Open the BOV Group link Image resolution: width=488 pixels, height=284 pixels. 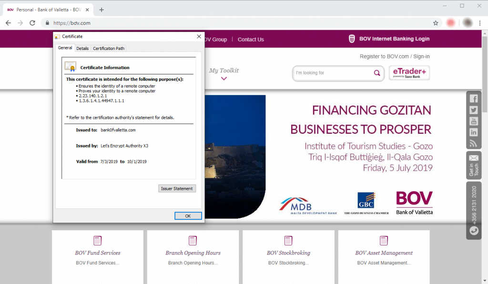tap(216, 39)
